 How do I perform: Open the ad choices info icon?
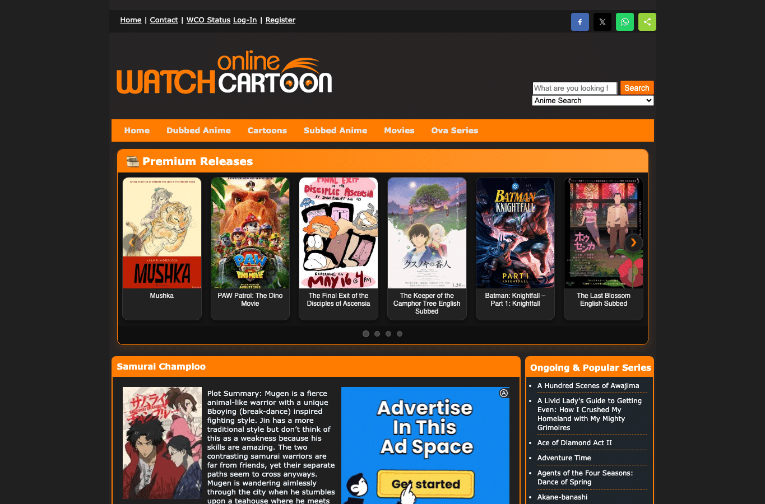click(x=504, y=393)
